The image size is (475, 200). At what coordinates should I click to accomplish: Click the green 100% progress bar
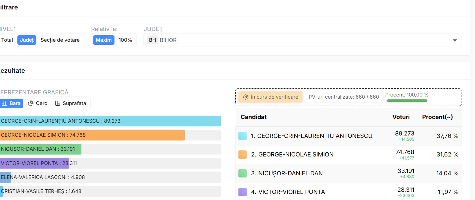[x=407, y=100]
